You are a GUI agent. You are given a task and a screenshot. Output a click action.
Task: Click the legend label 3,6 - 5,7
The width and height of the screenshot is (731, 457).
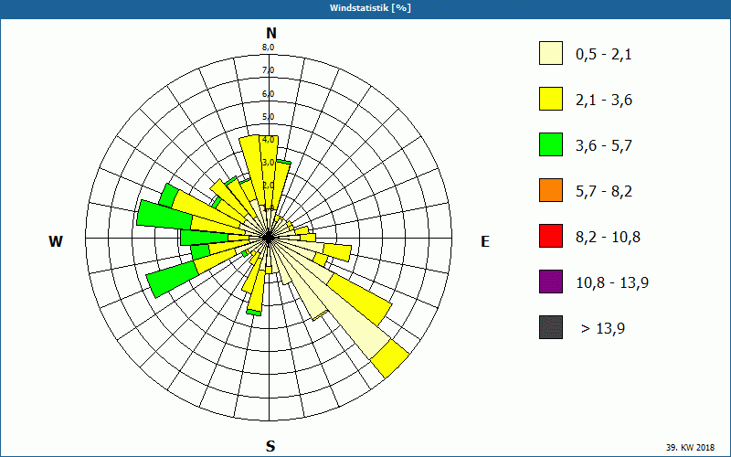click(604, 146)
